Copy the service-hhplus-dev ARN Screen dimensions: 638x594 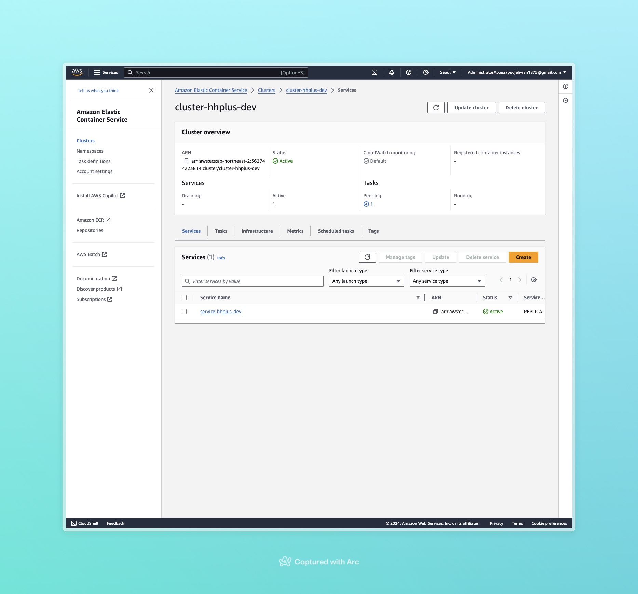click(436, 312)
